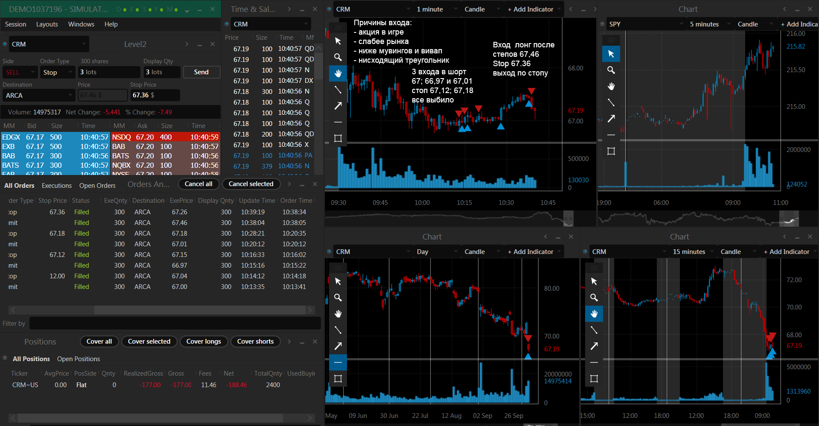Select hand pan tool in CRM 1 minute chart
Screen dimensions: 819x426
click(x=338, y=73)
